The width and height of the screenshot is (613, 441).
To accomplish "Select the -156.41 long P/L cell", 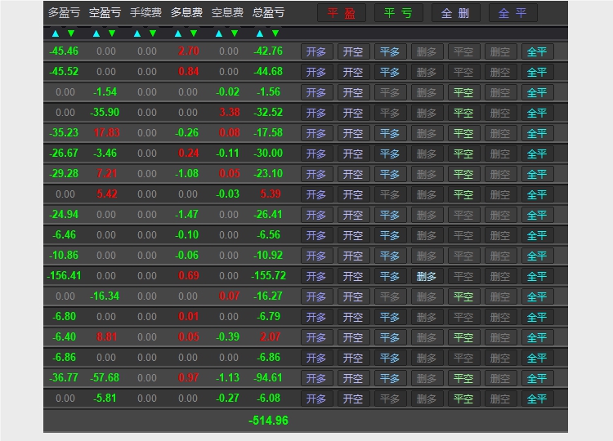I will 64,276.
